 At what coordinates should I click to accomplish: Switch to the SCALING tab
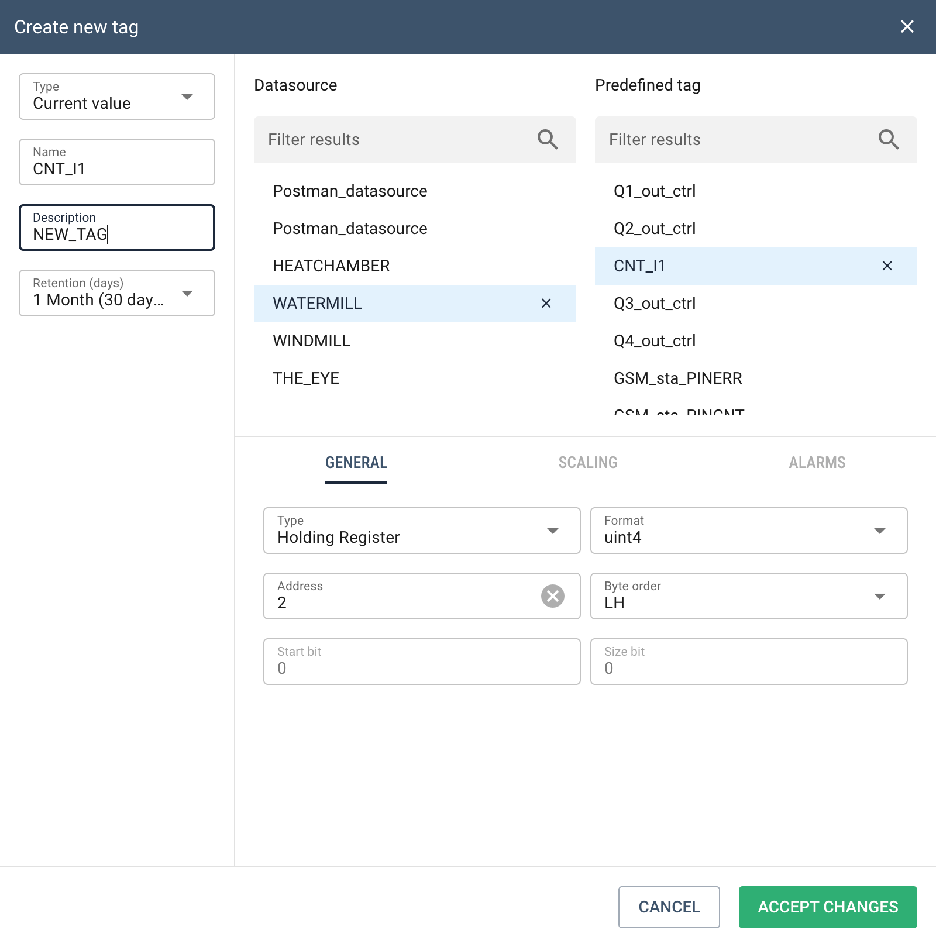588,463
